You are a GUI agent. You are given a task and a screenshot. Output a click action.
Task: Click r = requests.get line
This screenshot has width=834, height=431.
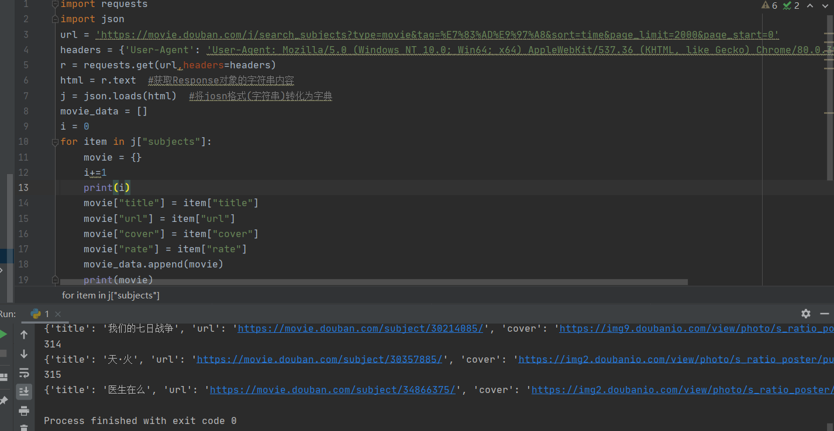168,65
